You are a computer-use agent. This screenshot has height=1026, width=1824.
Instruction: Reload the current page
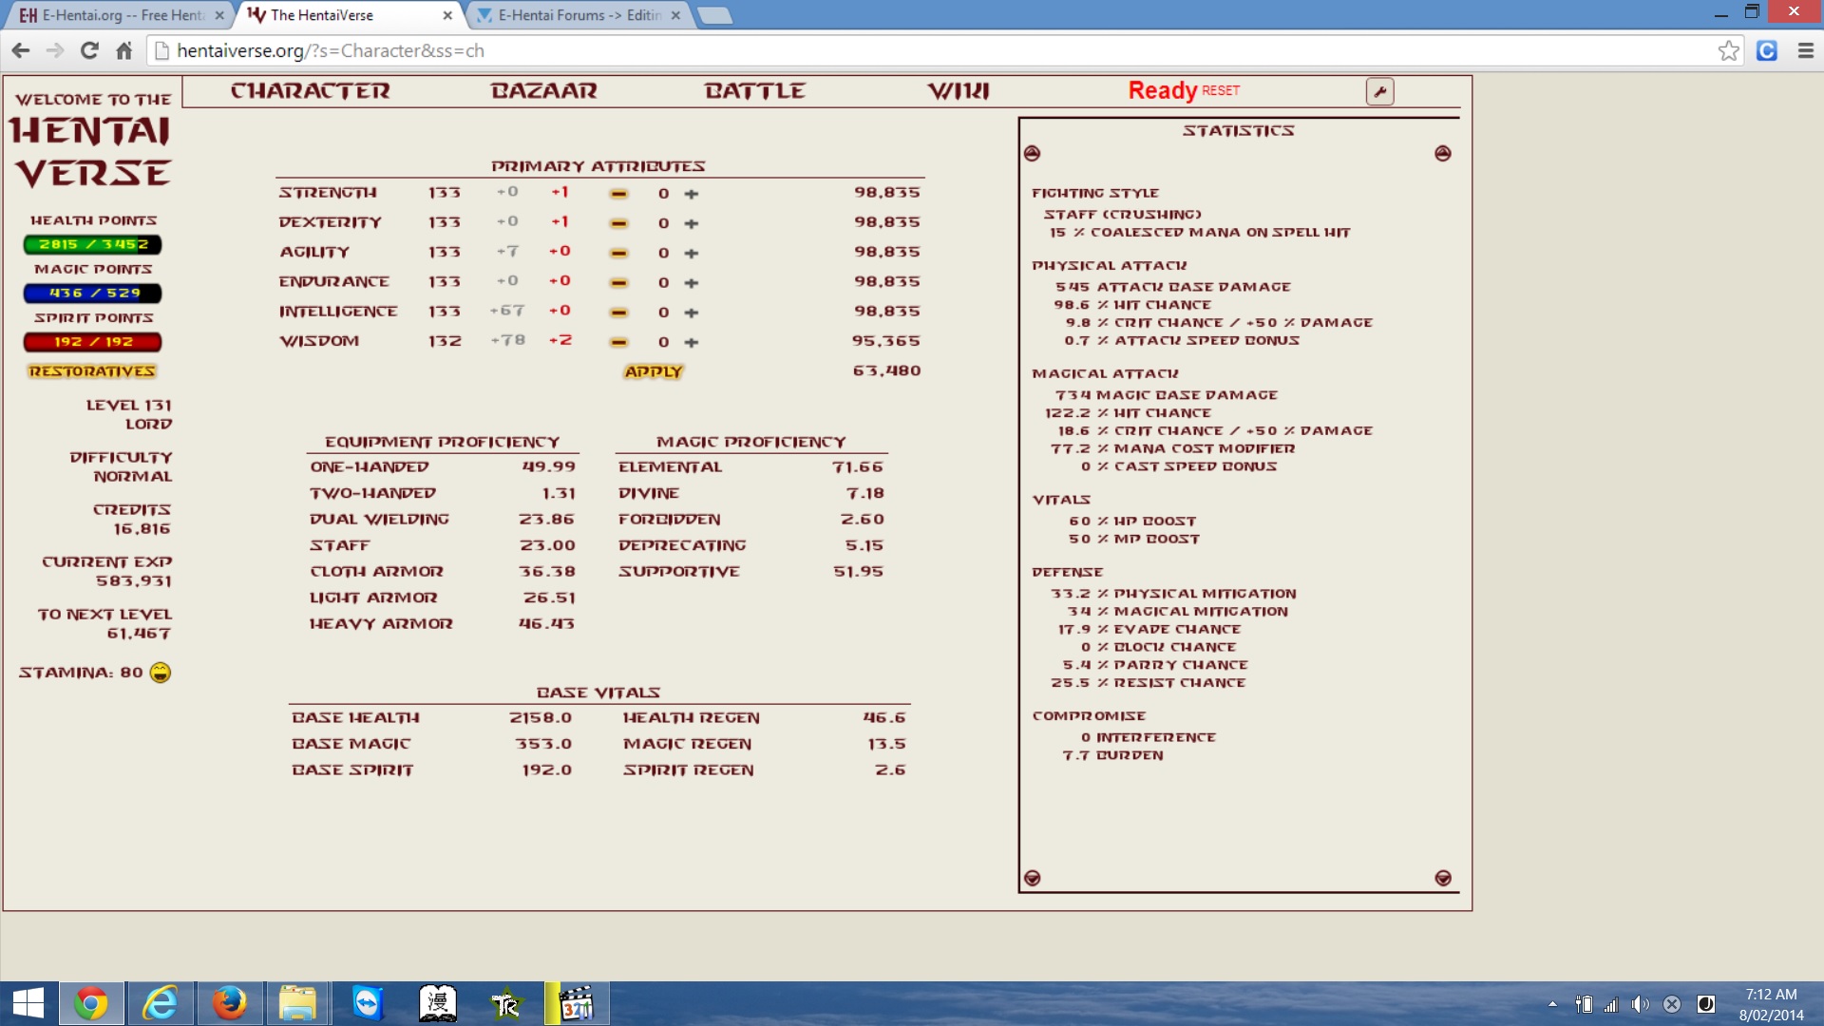pyautogui.click(x=89, y=50)
